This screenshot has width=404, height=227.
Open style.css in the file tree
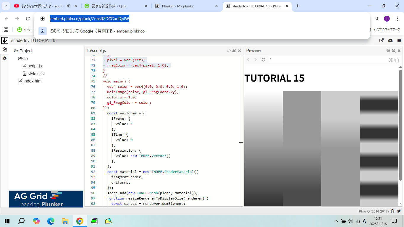[x=33, y=74]
